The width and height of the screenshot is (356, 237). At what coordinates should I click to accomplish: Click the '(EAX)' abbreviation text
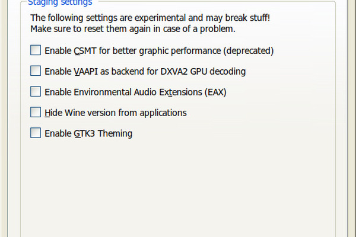(x=215, y=92)
